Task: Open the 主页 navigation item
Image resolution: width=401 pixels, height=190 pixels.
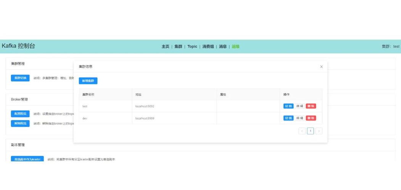Action: [166, 47]
